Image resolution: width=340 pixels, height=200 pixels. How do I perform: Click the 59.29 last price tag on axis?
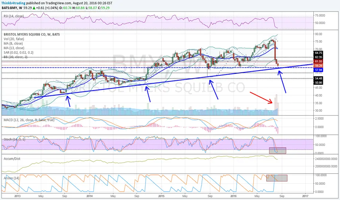[x=318, y=65]
